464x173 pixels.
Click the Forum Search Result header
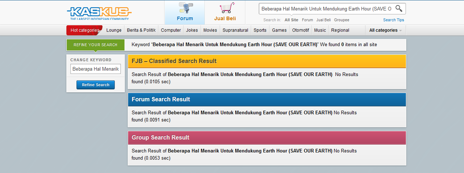tap(267, 100)
